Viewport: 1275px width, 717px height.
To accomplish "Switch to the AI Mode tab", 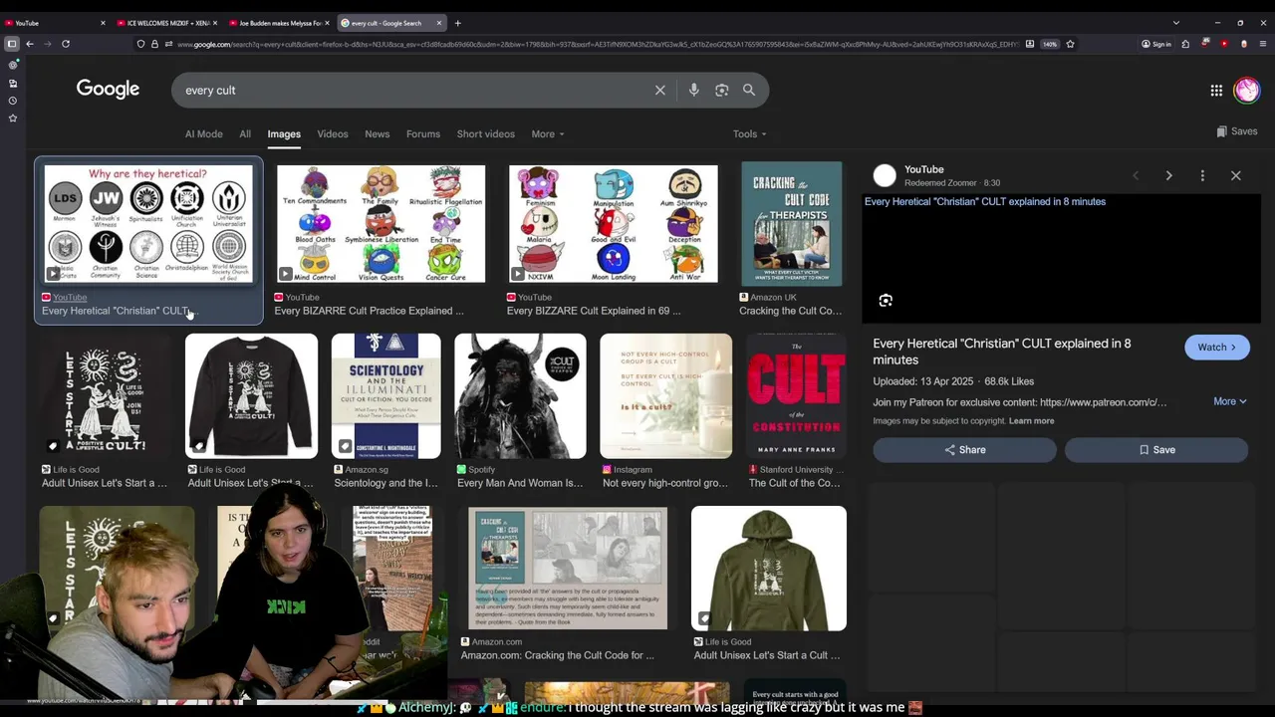I will pyautogui.click(x=204, y=133).
